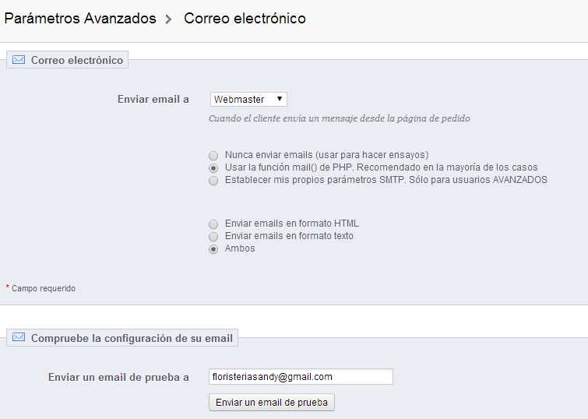Choose Enviar emails en formato texto
This screenshot has height=419, width=588.
(x=213, y=236)
